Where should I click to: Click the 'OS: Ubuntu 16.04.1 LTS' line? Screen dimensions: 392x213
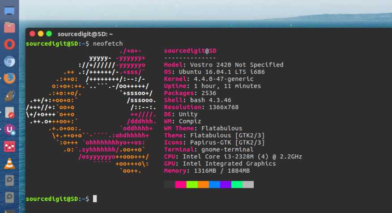(214, 72)
